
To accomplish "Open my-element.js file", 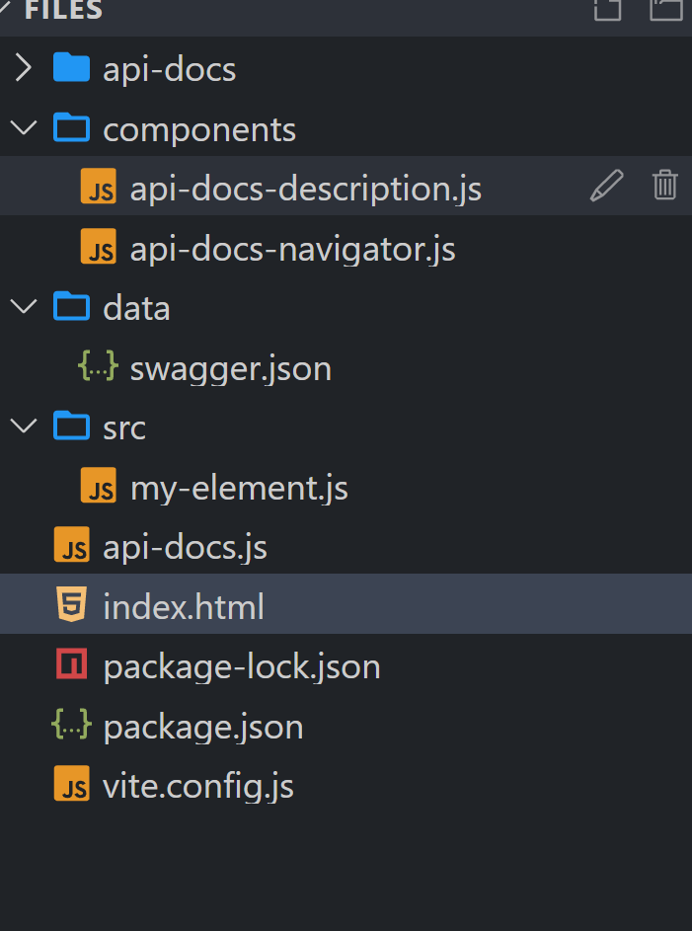I will [239, 489].
